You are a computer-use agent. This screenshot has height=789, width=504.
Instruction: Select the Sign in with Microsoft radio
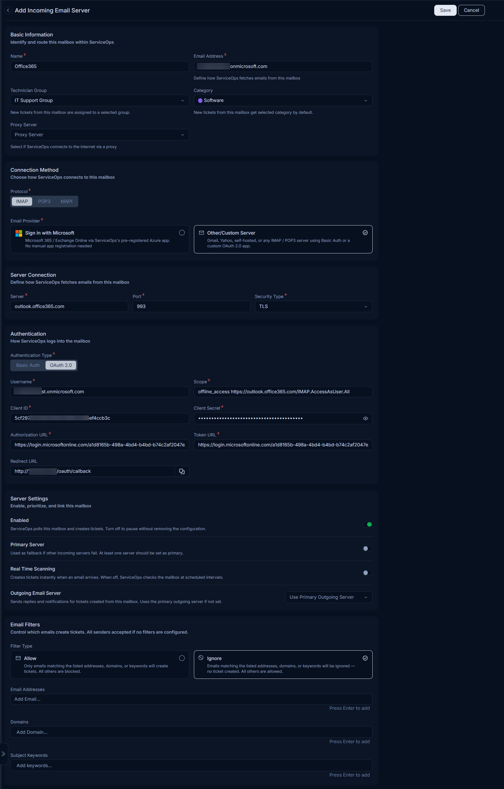click(182, 233)
